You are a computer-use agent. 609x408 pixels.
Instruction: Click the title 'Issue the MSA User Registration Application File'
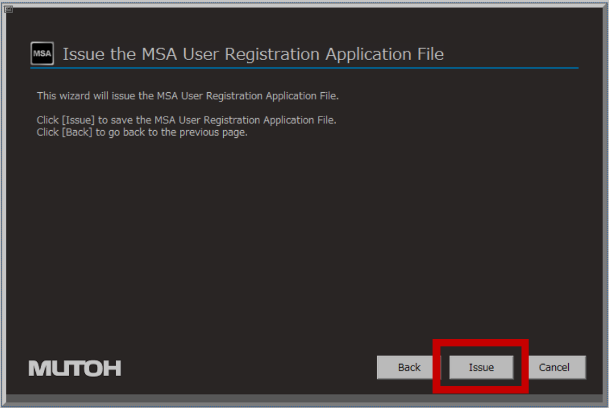coord(253,54)
